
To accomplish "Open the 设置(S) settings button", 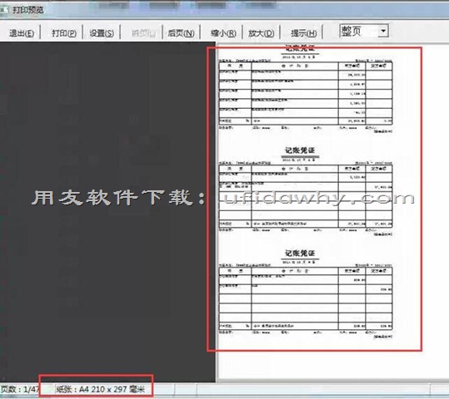I will tap(102, 33).
